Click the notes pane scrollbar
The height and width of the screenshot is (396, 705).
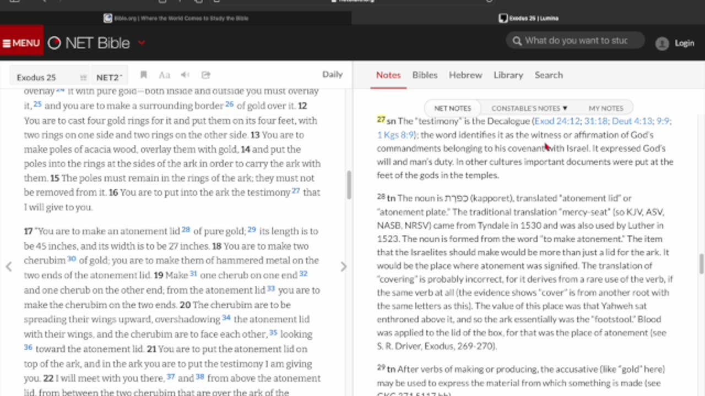[702, 263]
